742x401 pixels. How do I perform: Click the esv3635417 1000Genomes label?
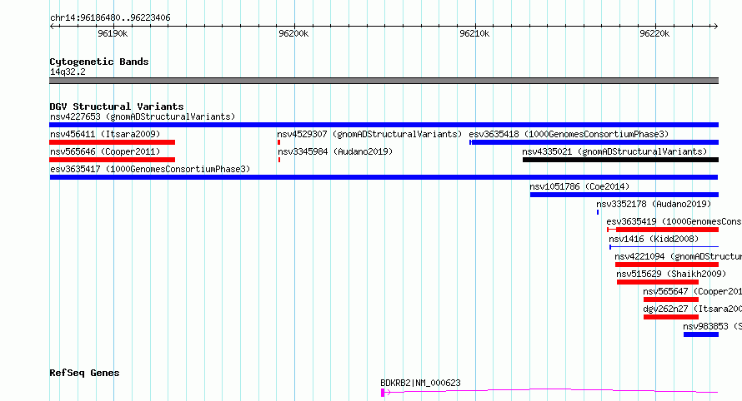coord(150,169)
